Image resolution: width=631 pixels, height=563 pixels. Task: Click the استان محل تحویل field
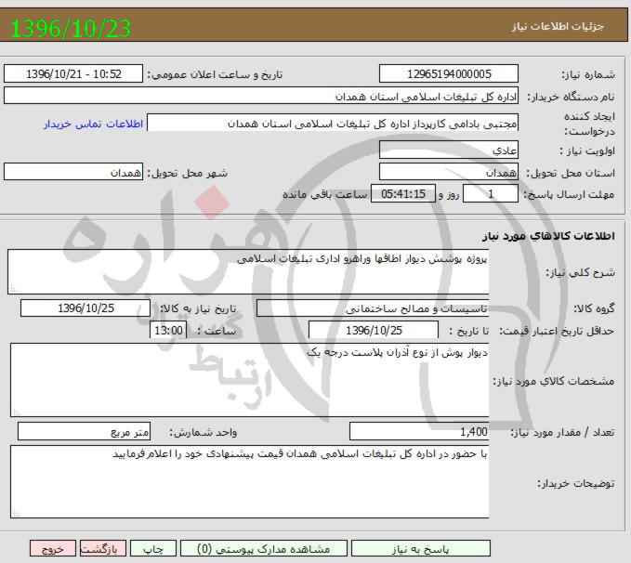(449, 172)
